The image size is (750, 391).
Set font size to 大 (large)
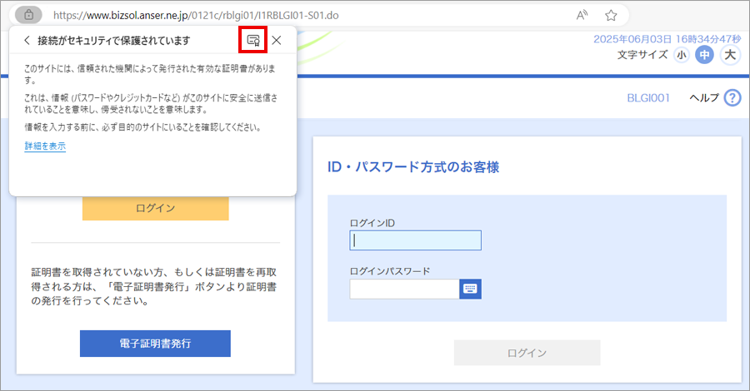[730, 55]
